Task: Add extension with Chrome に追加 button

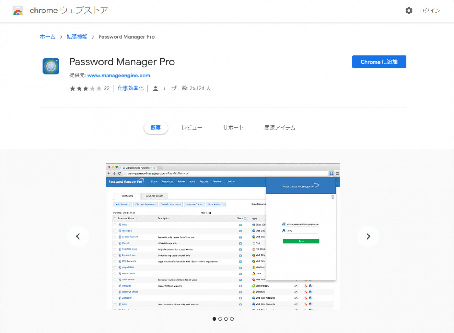Action: [379, 62]
